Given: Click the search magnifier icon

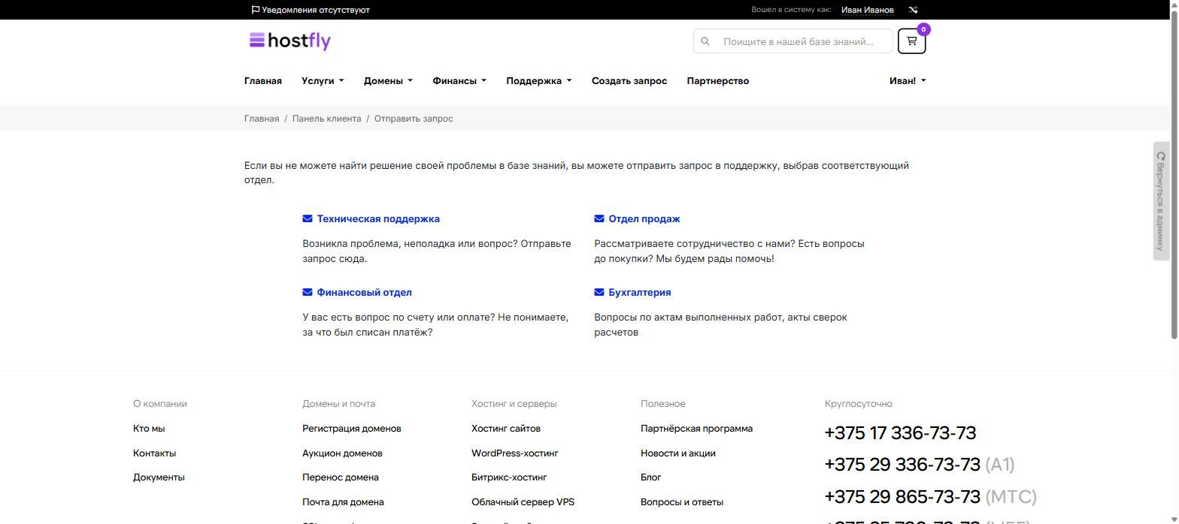Looking at the screenshot, I should [705, 41].
